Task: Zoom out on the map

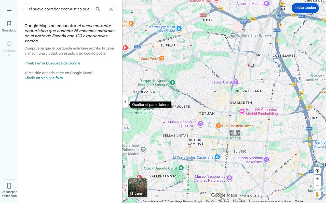Action: (317, 186)
